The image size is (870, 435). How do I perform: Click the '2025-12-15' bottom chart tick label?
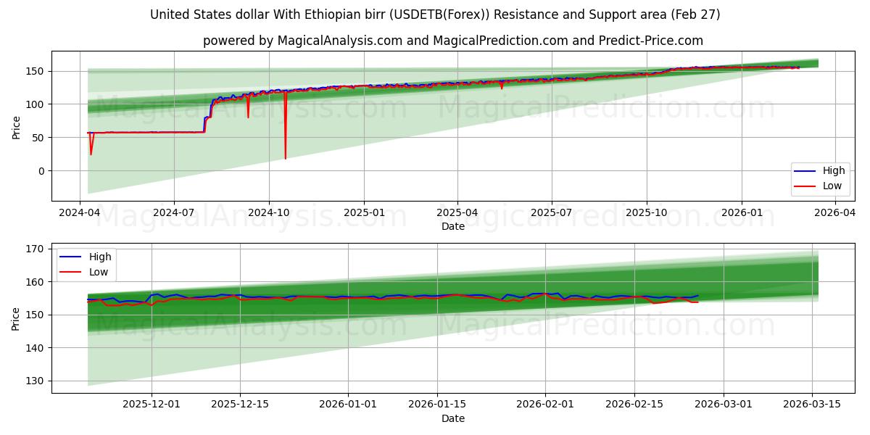[x=241, y=406]
